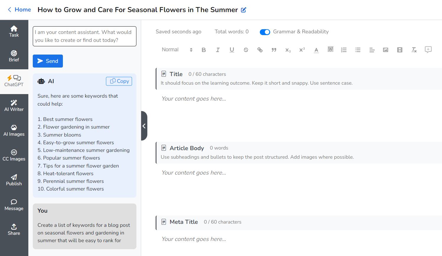The image size is (442, 256).
Task: Add a comment using the comment icon
Action: [x=428, y=50]
